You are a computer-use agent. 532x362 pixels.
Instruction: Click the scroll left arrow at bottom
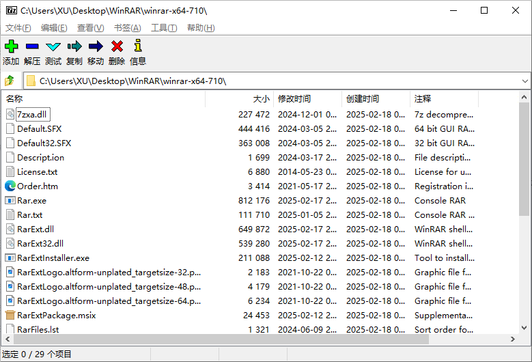click(x=8, y=339)
